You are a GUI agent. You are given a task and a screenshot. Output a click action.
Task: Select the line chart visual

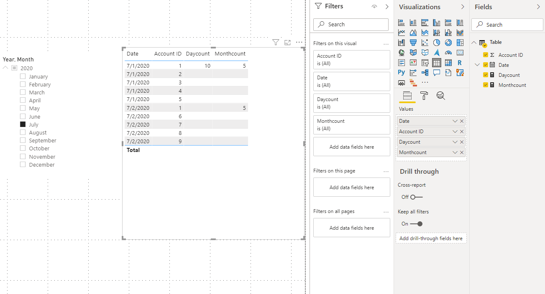coord(402,33)
